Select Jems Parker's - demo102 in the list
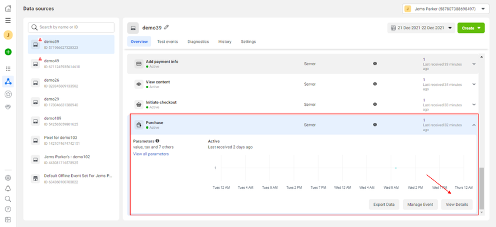The height and width of the screenshot is (227, 496). click(71, 159)
